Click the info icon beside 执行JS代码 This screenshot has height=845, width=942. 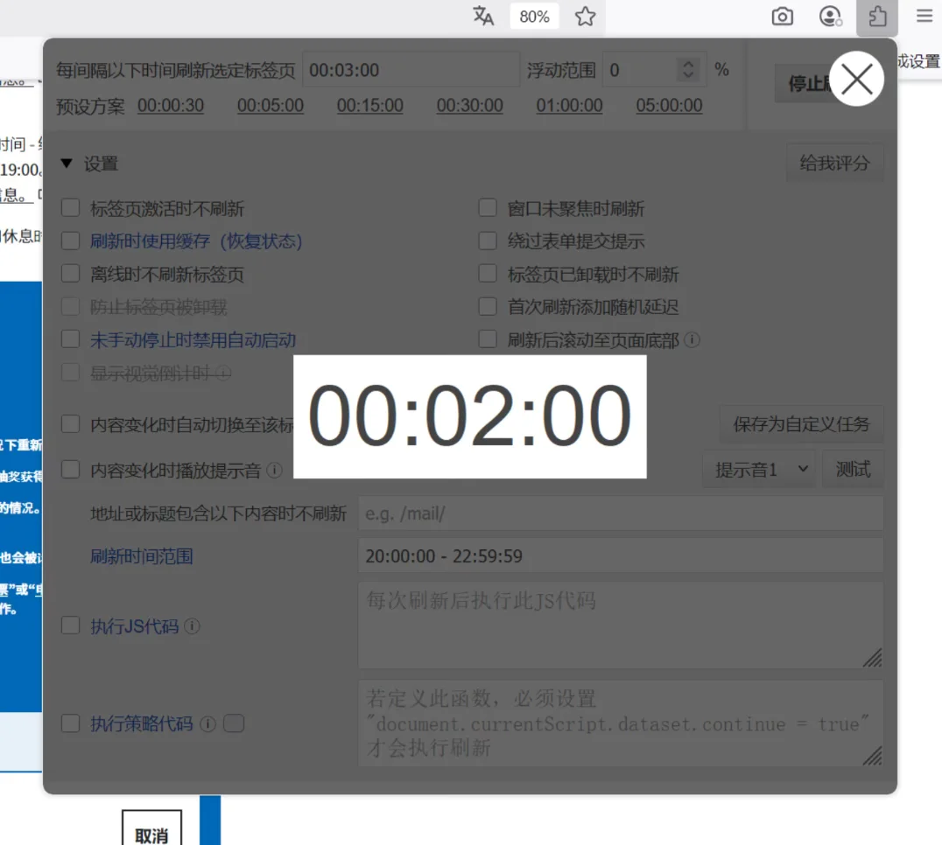(x=190, y=625)
